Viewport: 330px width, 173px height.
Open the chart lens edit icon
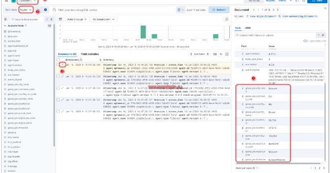[226, 19]
